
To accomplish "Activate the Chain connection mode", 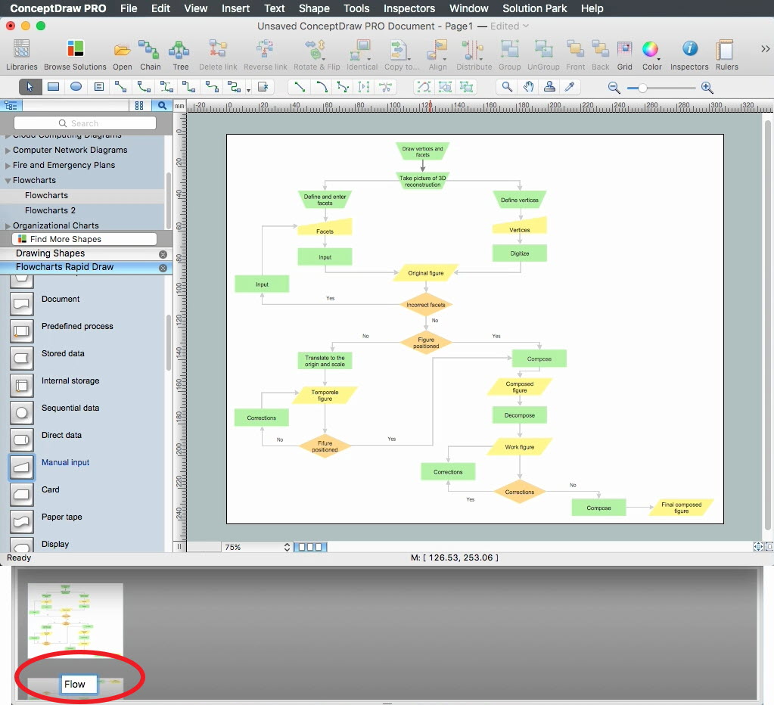I will [150, 51].
